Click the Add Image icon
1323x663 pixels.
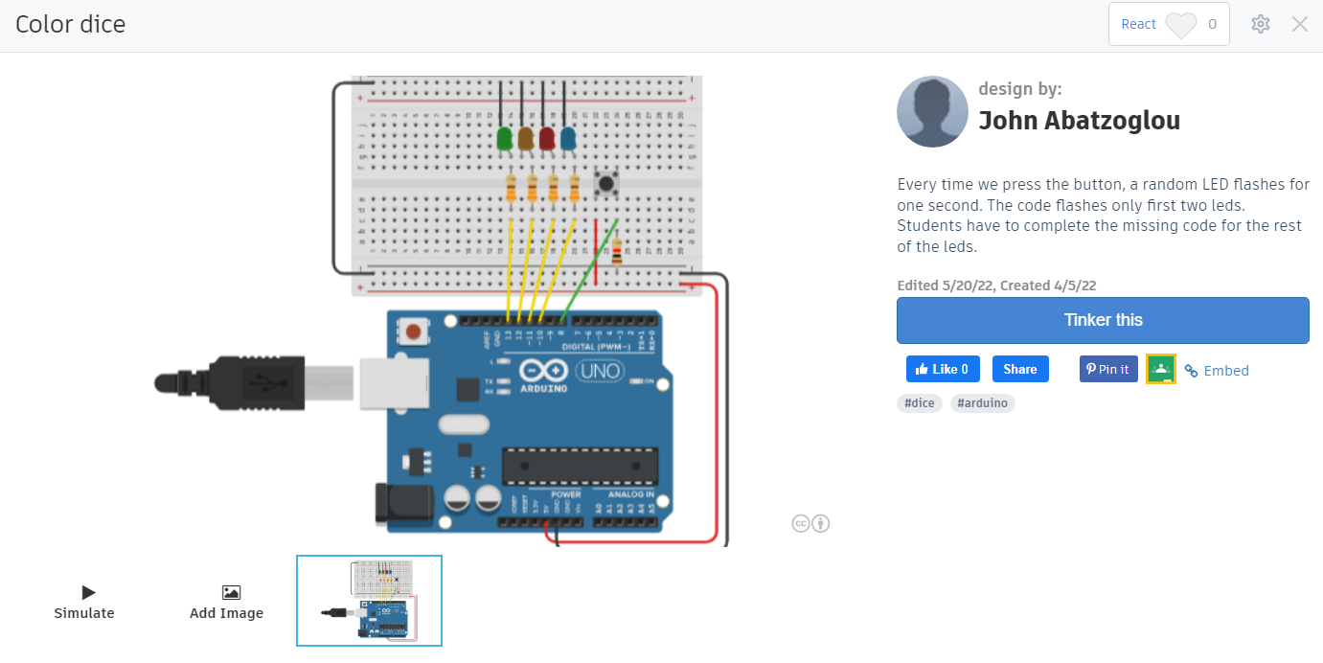[231, 593]
